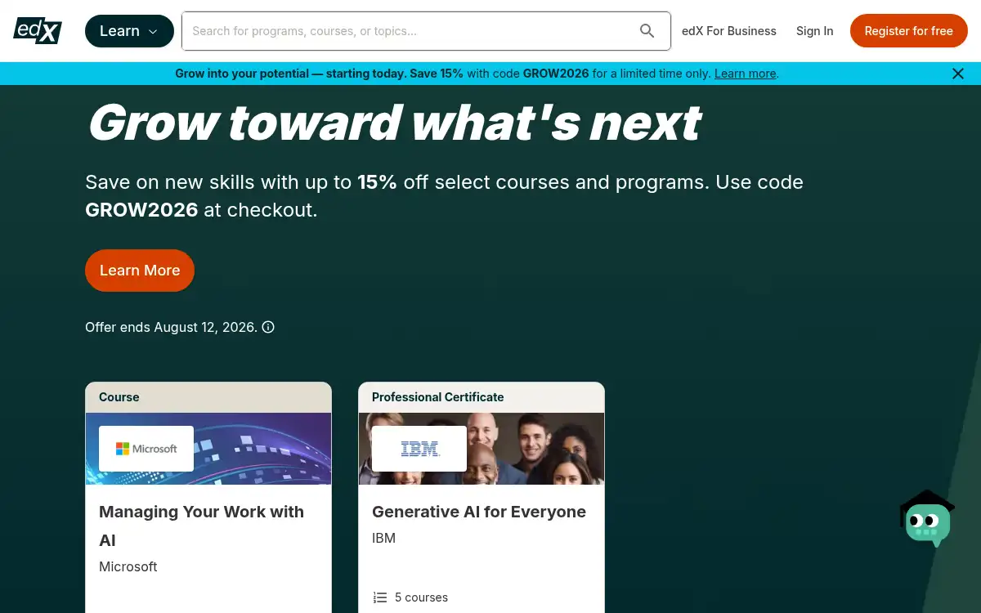Image resolution: width=981 pixels, height=613 pixels.
Task: Open offer info icon next to end date
Action: [268, 327]
